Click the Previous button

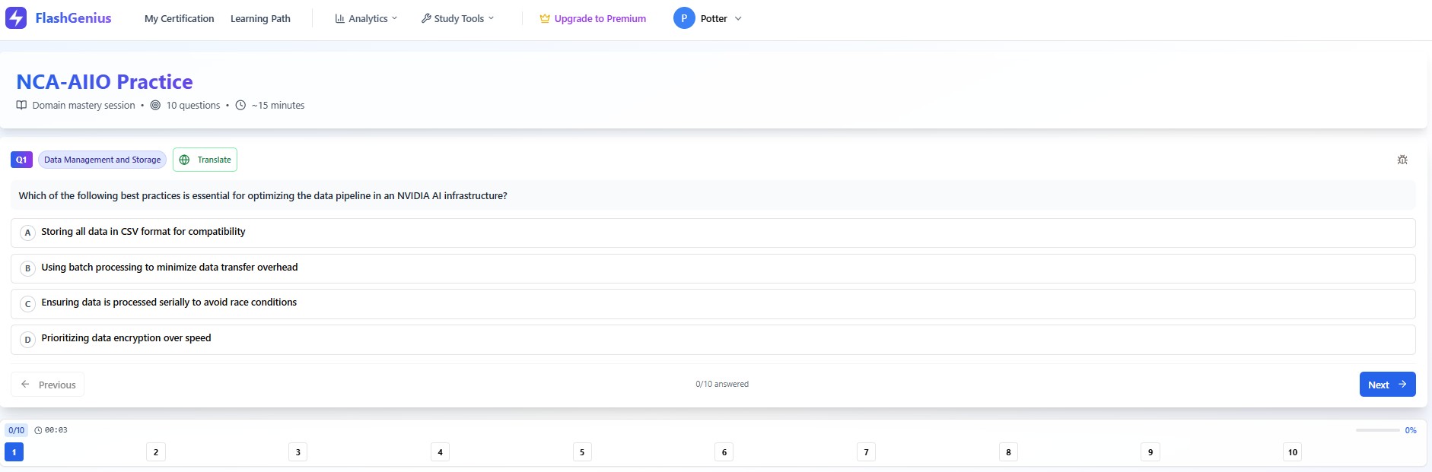tap(47, 385)
